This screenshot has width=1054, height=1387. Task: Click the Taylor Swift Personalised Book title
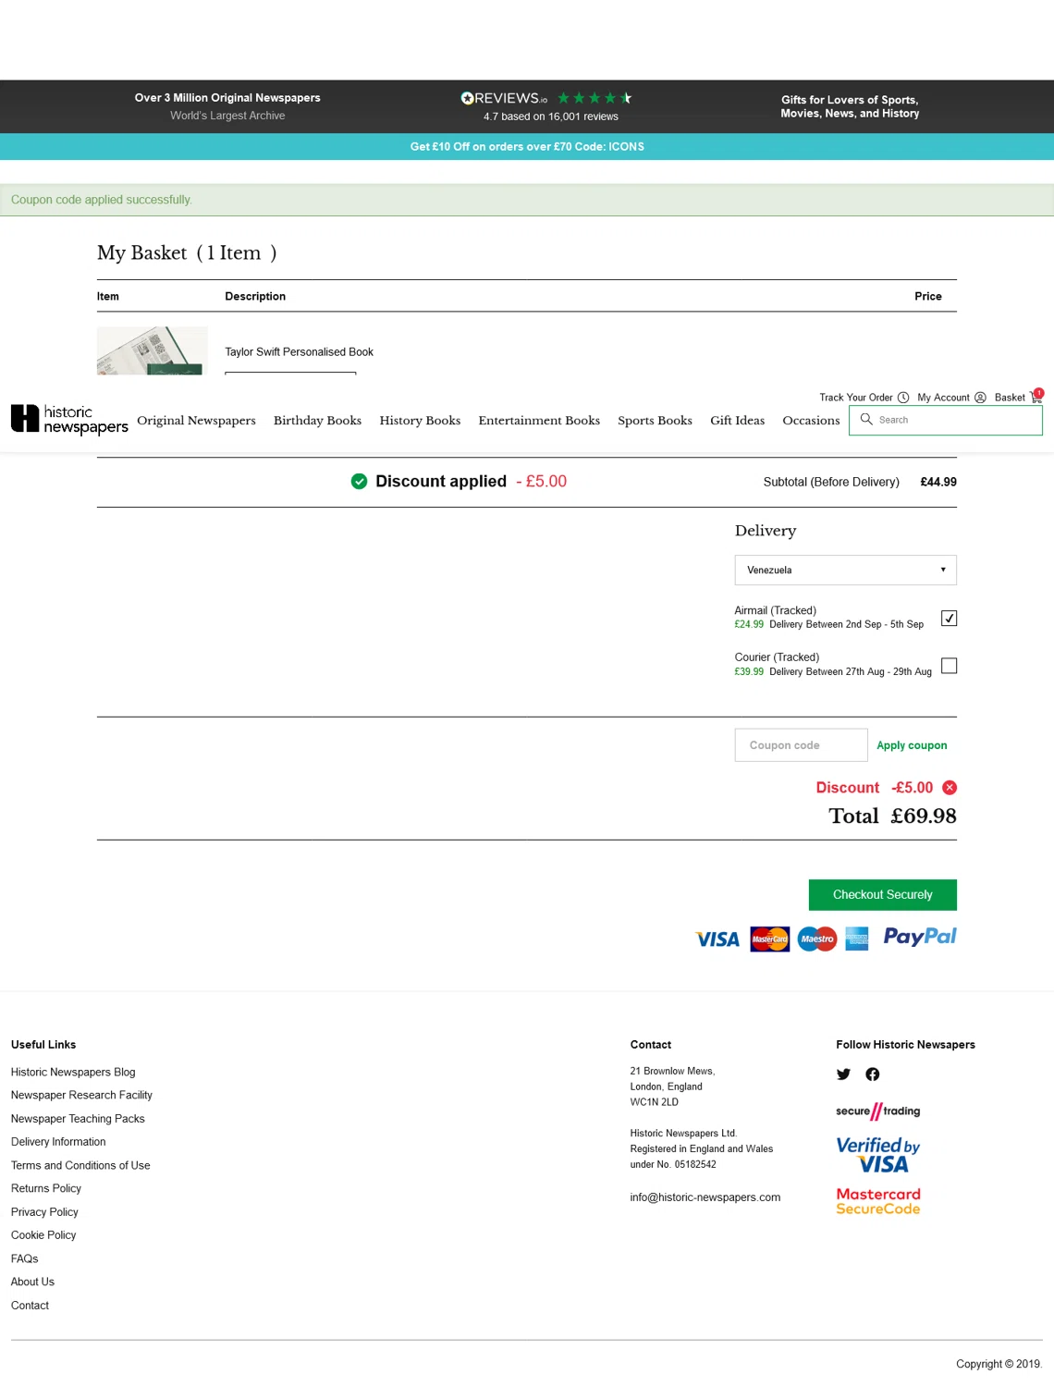(299, 352)
